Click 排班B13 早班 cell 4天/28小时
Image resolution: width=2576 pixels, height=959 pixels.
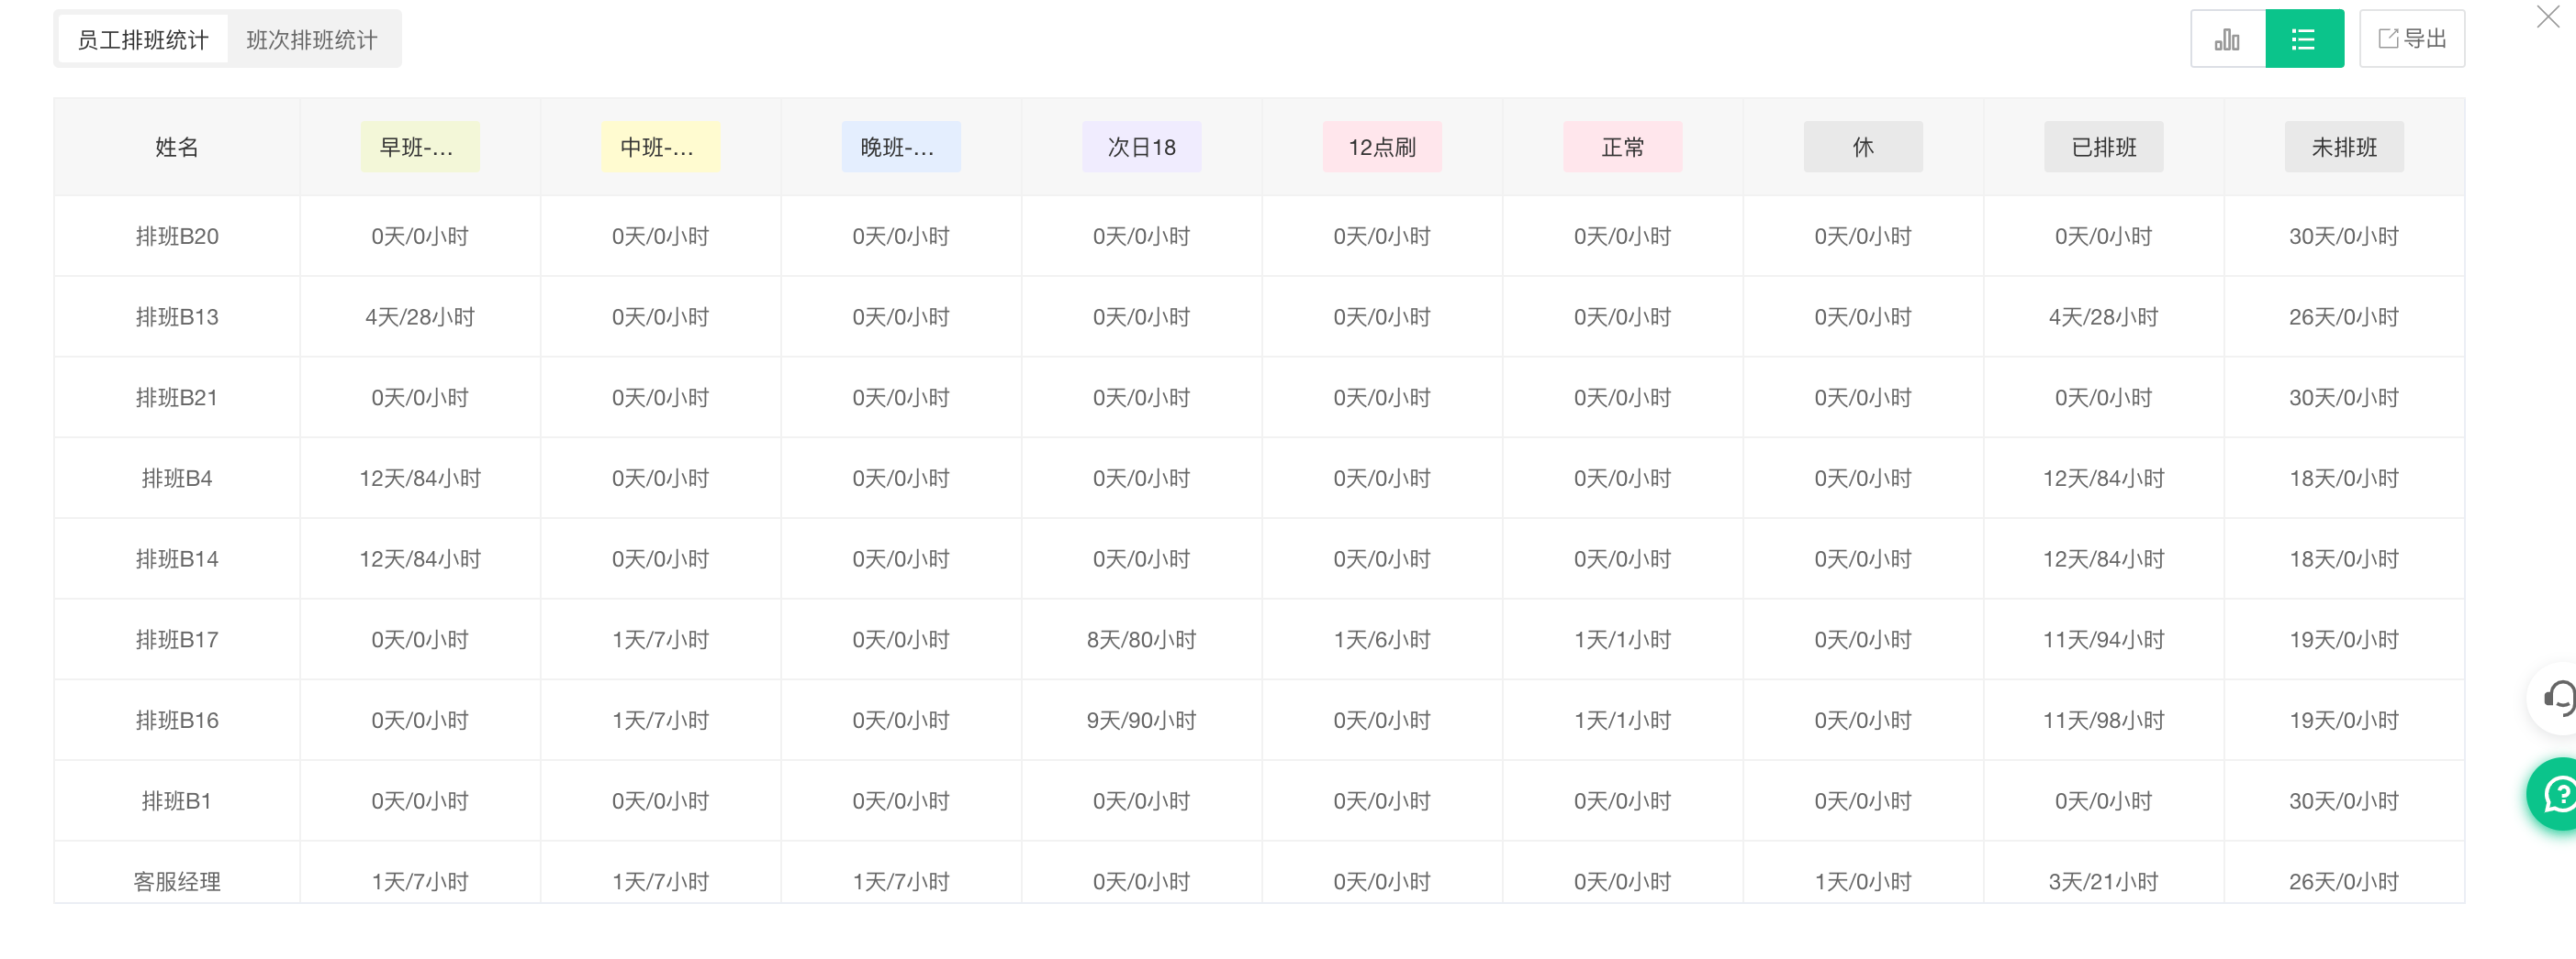coord(420,316)
